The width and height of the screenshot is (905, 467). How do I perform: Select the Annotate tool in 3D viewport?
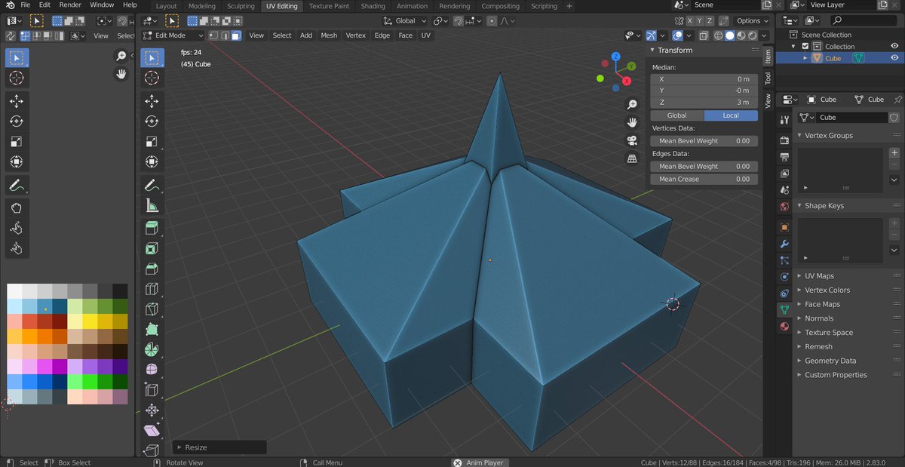point(152,186)
